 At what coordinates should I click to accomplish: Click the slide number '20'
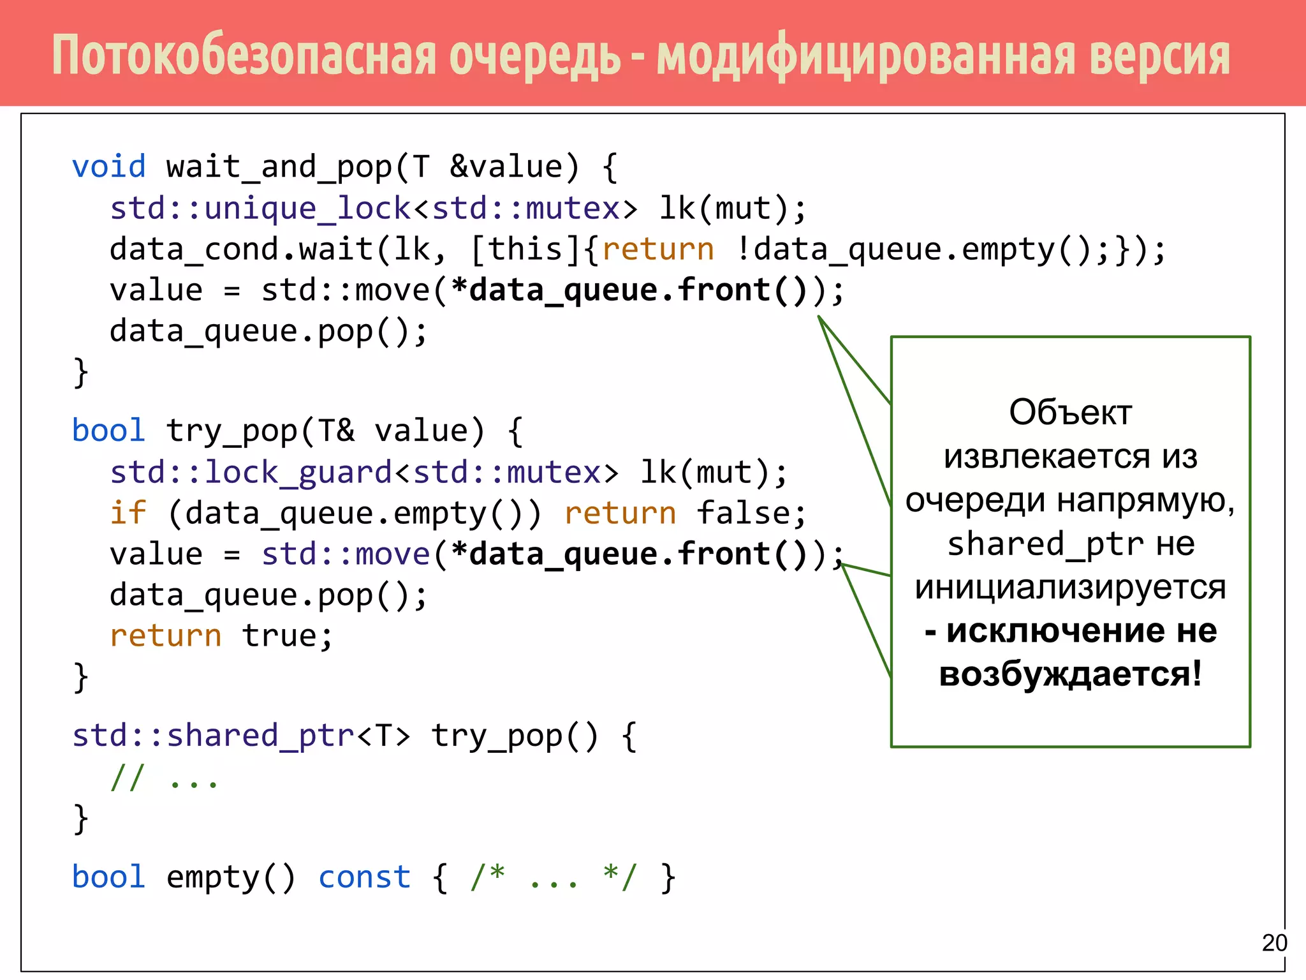click(1274, 942)
